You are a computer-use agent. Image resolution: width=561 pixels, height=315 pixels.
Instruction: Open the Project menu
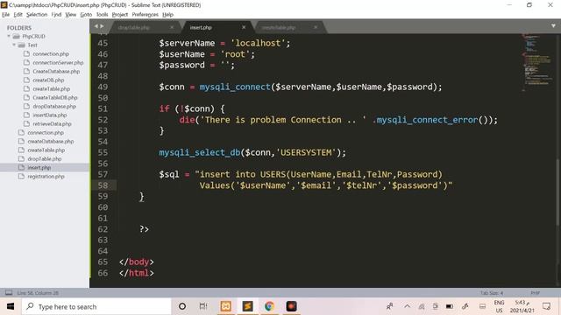coord(120,15)
